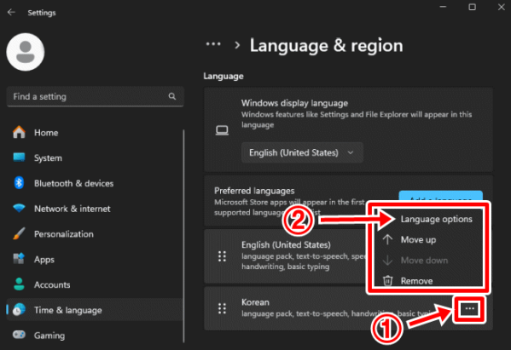Screen dimensions: 511x350
Task: Click the Gaming controller icon
Action: pyautogui.click(x=19, y=335)
